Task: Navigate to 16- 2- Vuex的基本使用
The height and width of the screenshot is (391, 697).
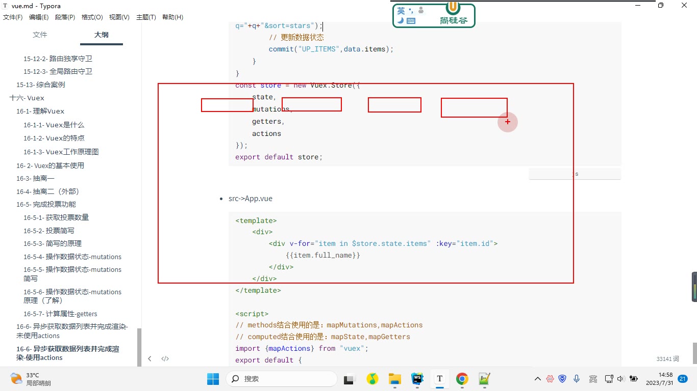Action: pyautogui.click(x=50, y=165)
